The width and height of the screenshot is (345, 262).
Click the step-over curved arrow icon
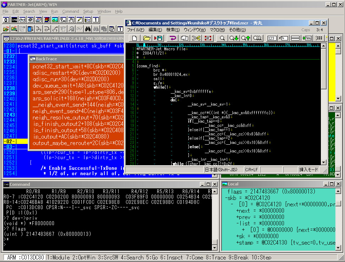(46, 29)
